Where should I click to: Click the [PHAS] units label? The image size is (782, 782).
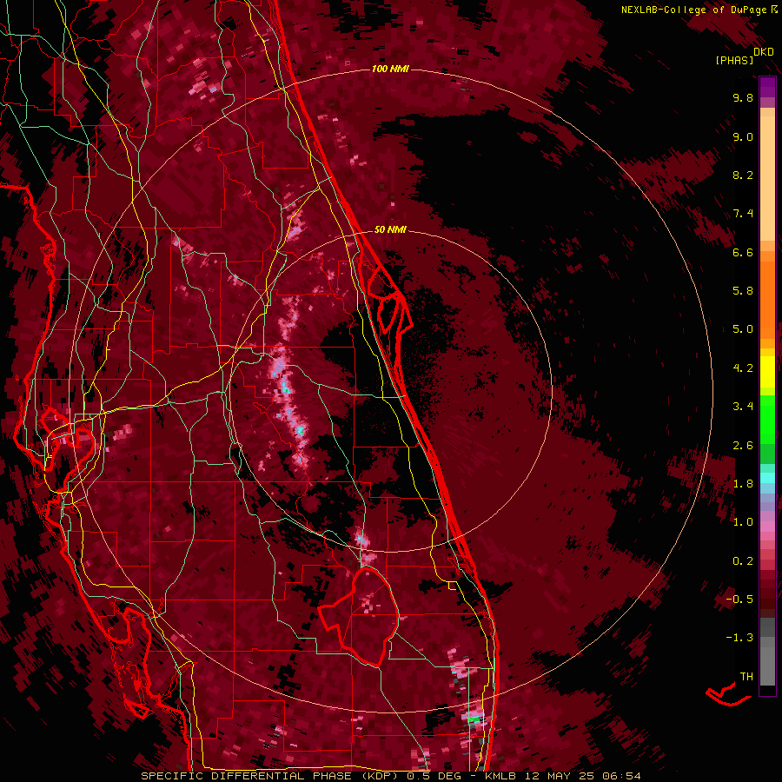[734, 60]
